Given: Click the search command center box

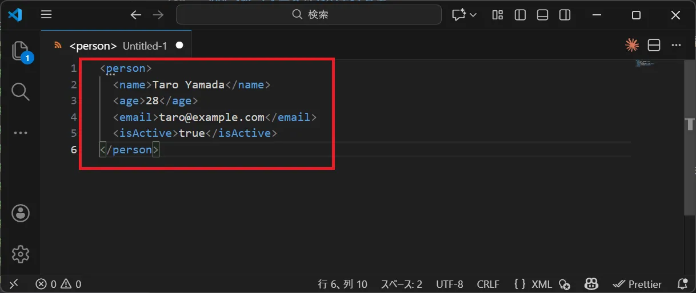Looking at the screenshot, I should 309,15.
